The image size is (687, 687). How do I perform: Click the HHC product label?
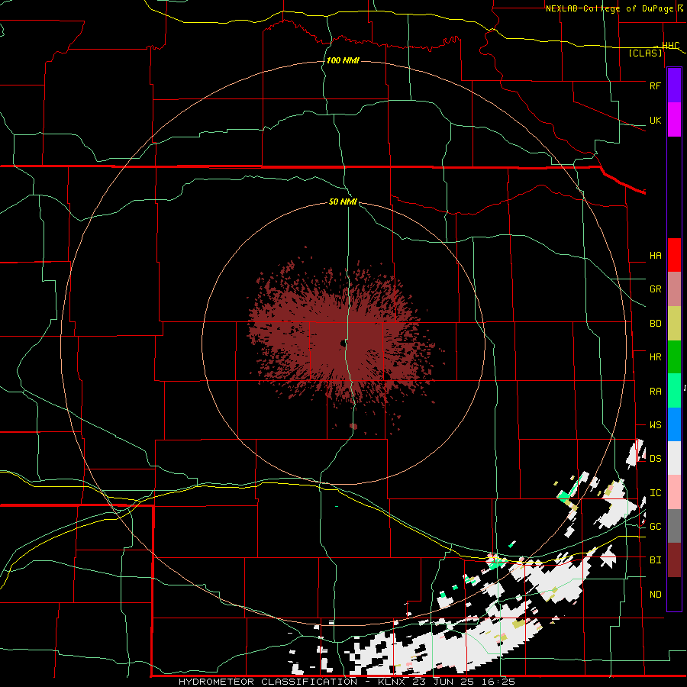pos(670,45)
